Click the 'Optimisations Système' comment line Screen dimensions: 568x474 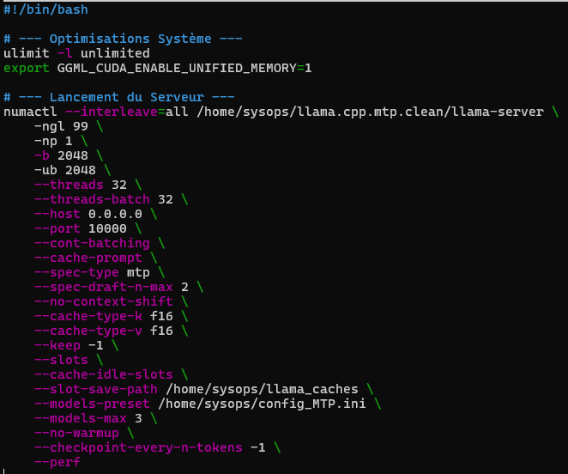(x=123, y=39)
